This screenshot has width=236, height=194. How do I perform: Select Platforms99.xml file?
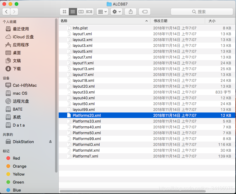(x=147, y=139)
